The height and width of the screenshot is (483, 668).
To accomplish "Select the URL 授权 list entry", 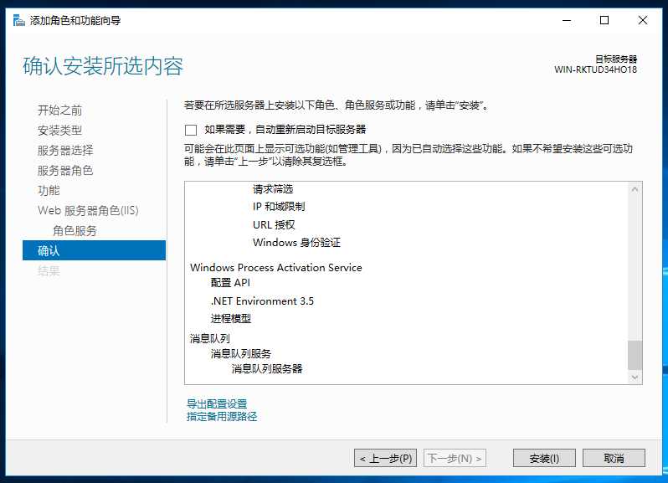I will point(274,225).
